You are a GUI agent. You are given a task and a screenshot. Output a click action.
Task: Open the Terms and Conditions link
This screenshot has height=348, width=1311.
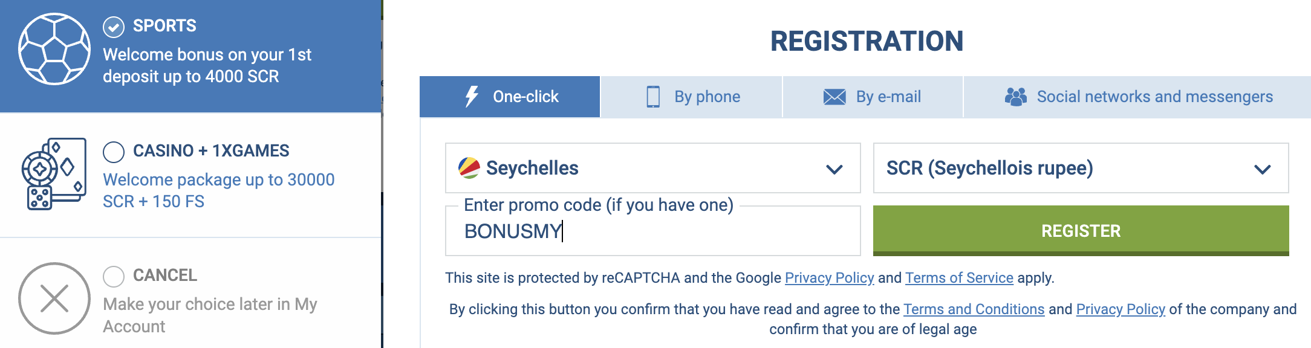974,309
